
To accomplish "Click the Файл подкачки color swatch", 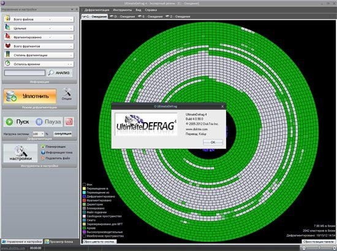I will (x=85, y=212).
